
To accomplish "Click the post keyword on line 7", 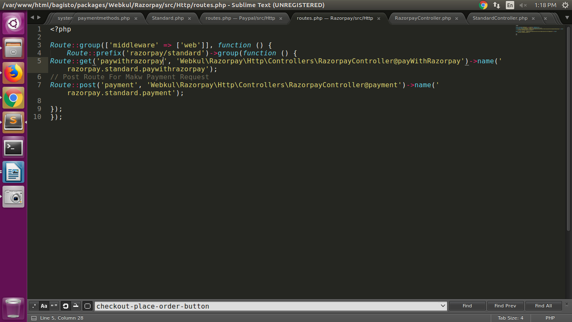I will coord(88,85).
